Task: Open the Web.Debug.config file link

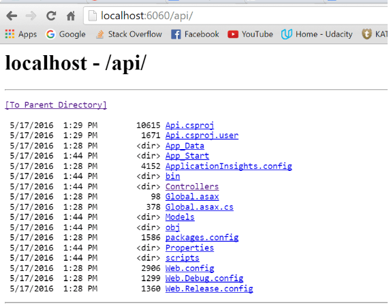Action: [x=204, y=278]
